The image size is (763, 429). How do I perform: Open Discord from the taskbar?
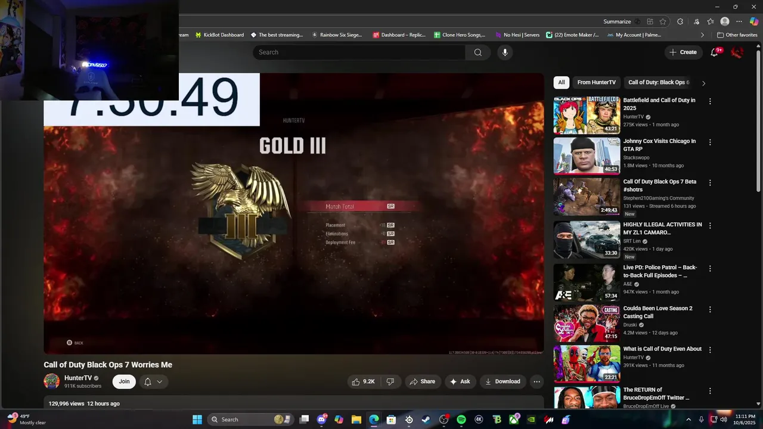point(322,419)
